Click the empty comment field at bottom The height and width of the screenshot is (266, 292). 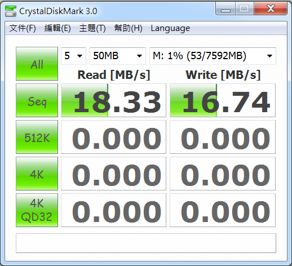coord(146,243)
